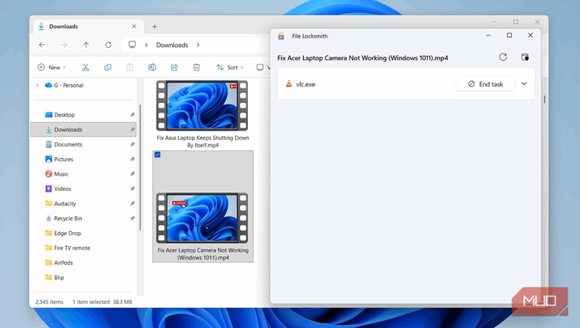Screen dimensions: 580x328
Task: Select Fix Asus Laptop video thumbnail
Action: pos(202,105)
